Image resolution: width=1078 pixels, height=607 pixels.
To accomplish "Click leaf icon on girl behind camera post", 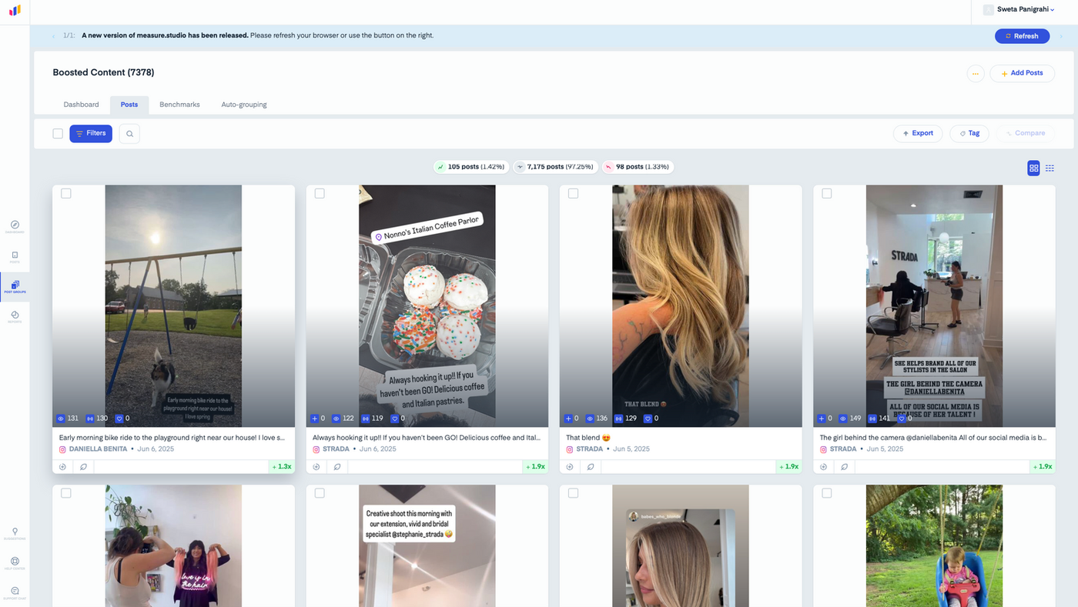I will click(844, 466).
